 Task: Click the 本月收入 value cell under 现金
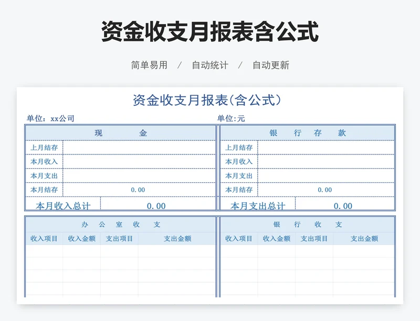click(x=139, y=161)
